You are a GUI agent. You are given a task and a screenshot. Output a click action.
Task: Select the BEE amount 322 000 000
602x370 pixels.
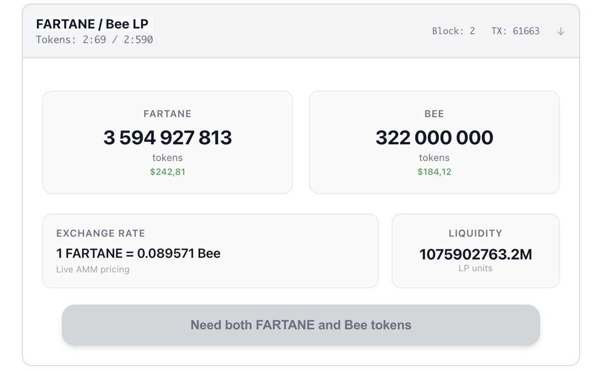pos(434,137)
